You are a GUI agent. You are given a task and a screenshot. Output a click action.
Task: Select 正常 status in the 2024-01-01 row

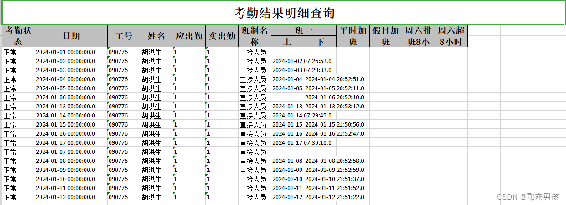[x=19, y=52]
